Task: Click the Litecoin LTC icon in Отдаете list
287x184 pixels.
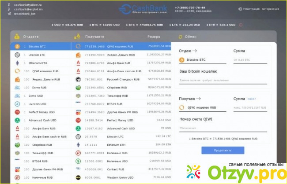Action: coord(17,55)
